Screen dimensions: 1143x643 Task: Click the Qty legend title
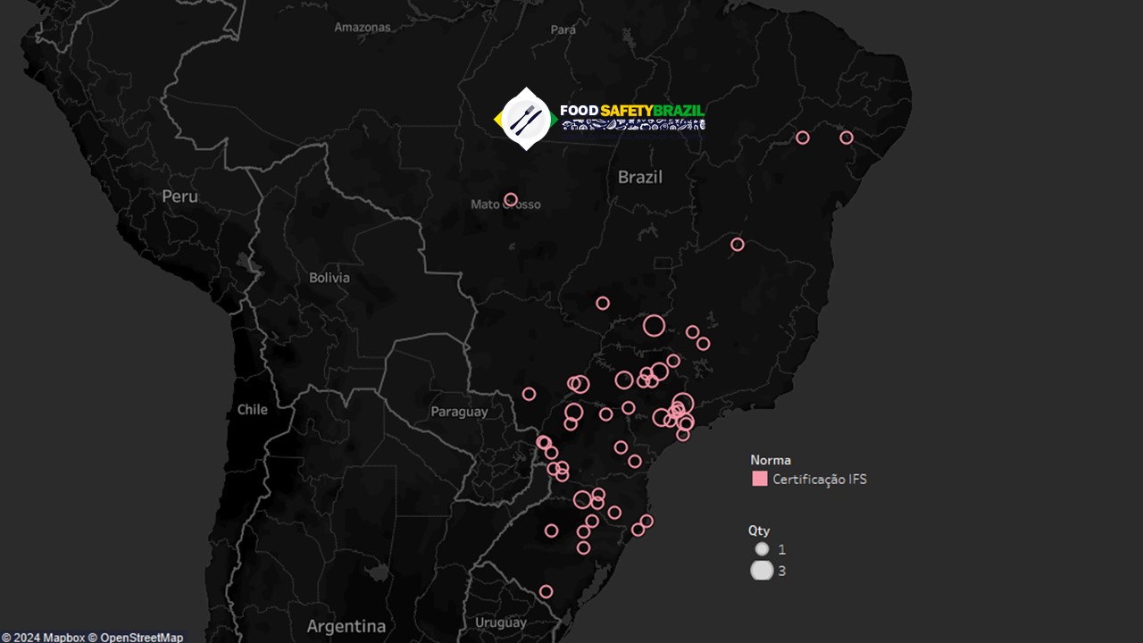click(759, 530)
